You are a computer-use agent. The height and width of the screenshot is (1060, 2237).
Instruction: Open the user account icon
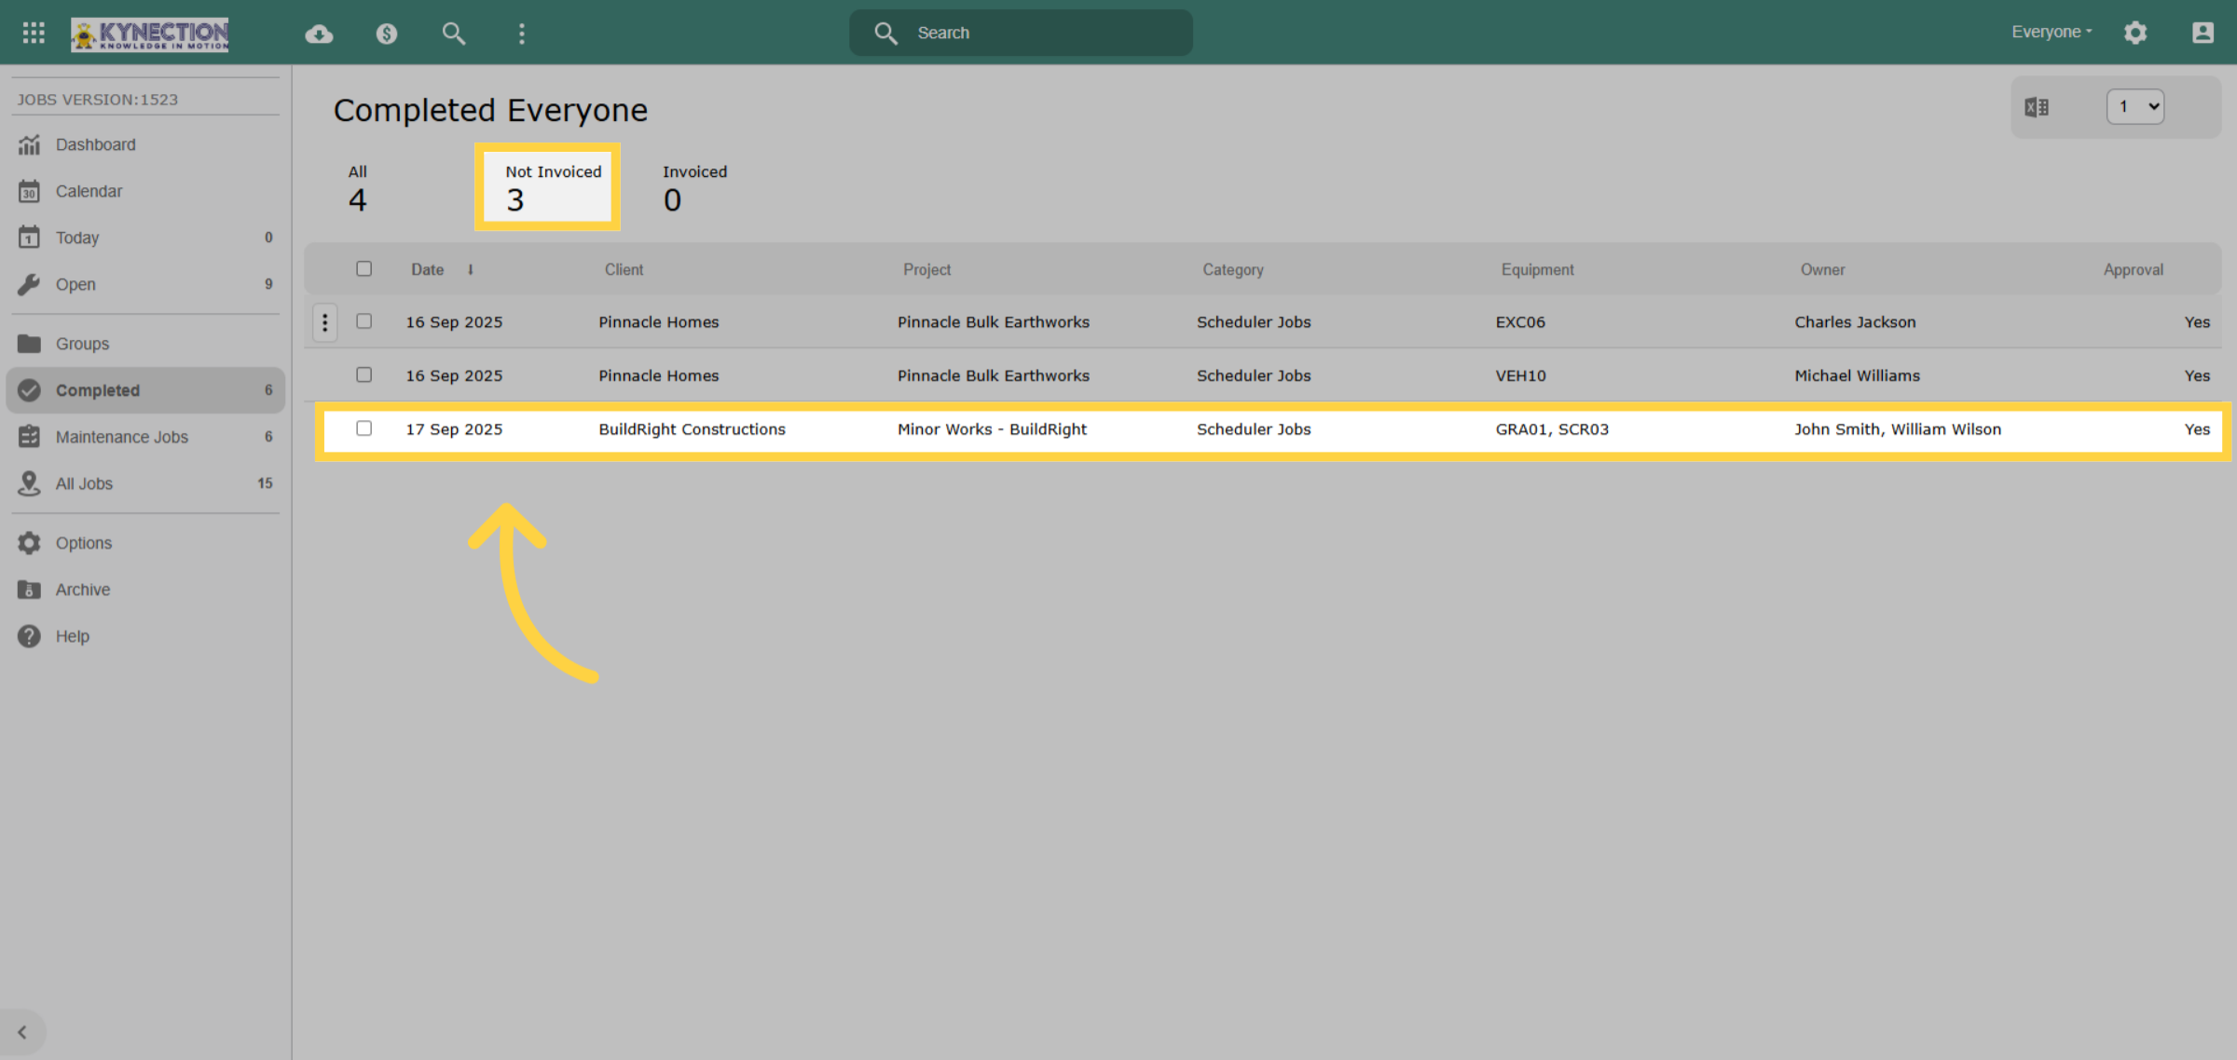click(x=2203, y=33)
